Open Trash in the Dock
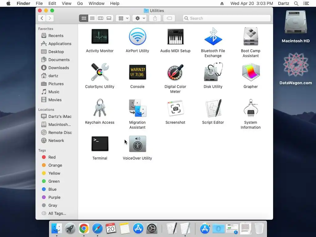 click(259, 228)
